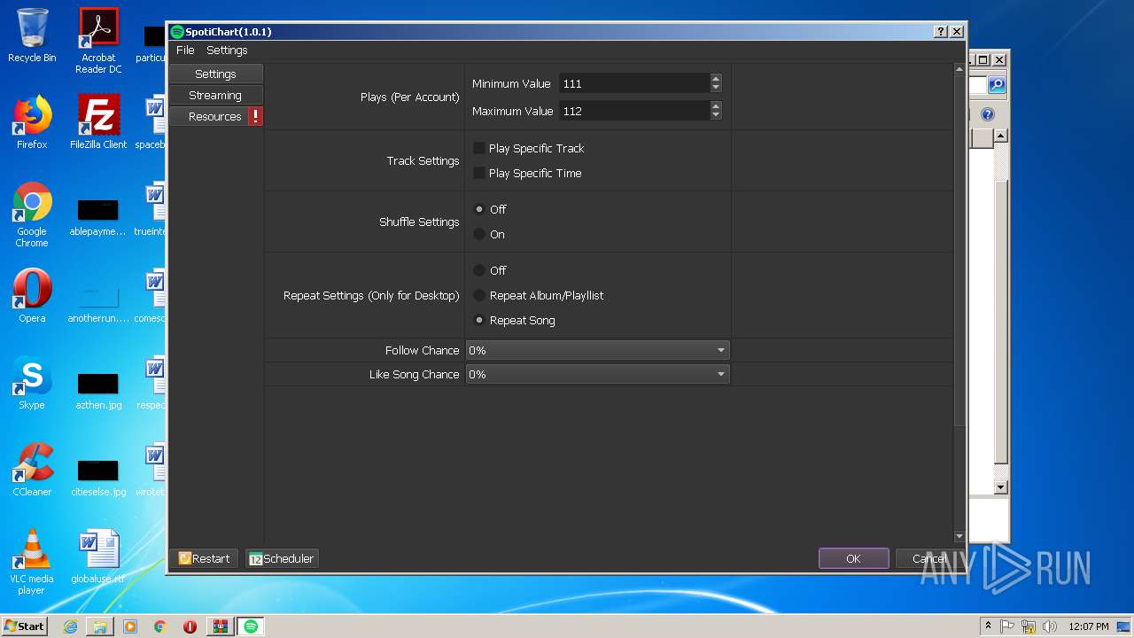Open globaluse.rtf document

pyautogui.click(x=98, y=557)
